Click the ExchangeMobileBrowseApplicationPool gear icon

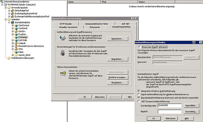point(13,16)
